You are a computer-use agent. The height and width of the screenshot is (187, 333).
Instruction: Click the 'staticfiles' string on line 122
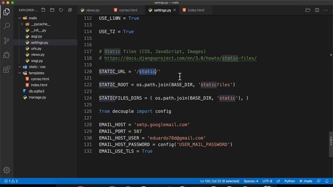(x=215, y=85)
